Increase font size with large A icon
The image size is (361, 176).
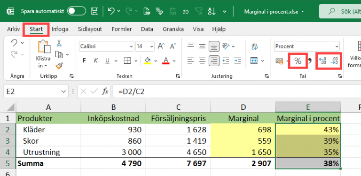pos(161,46)
